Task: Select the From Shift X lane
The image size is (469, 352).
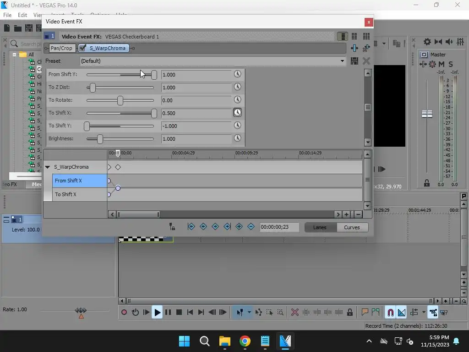Action: tap(80, 181)
